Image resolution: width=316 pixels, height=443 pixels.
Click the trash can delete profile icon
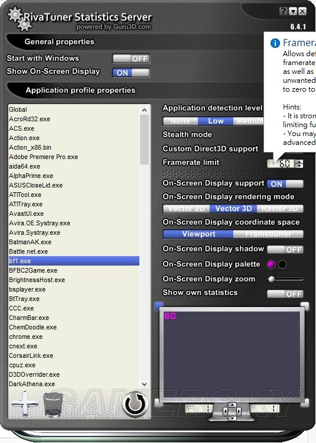click(x=53, y=405)
